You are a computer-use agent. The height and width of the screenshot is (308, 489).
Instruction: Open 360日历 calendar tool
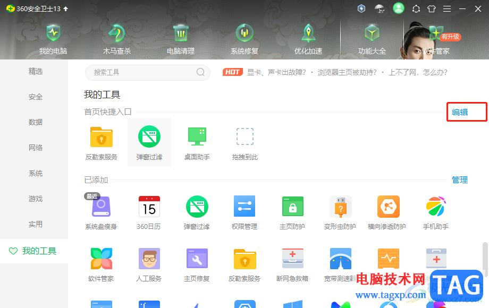(149, 212)
